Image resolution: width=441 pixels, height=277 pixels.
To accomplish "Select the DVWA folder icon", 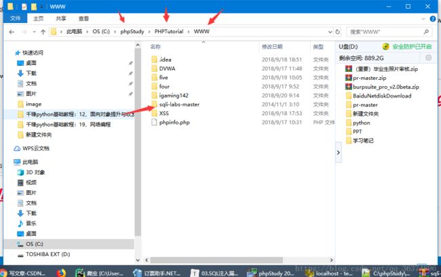I will click(x=154, y=68).
